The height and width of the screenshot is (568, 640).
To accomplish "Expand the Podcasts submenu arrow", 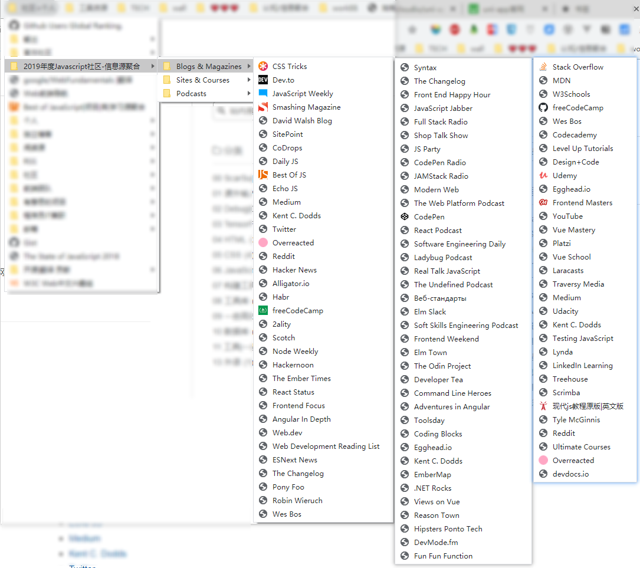I will [x=248, y=93].
